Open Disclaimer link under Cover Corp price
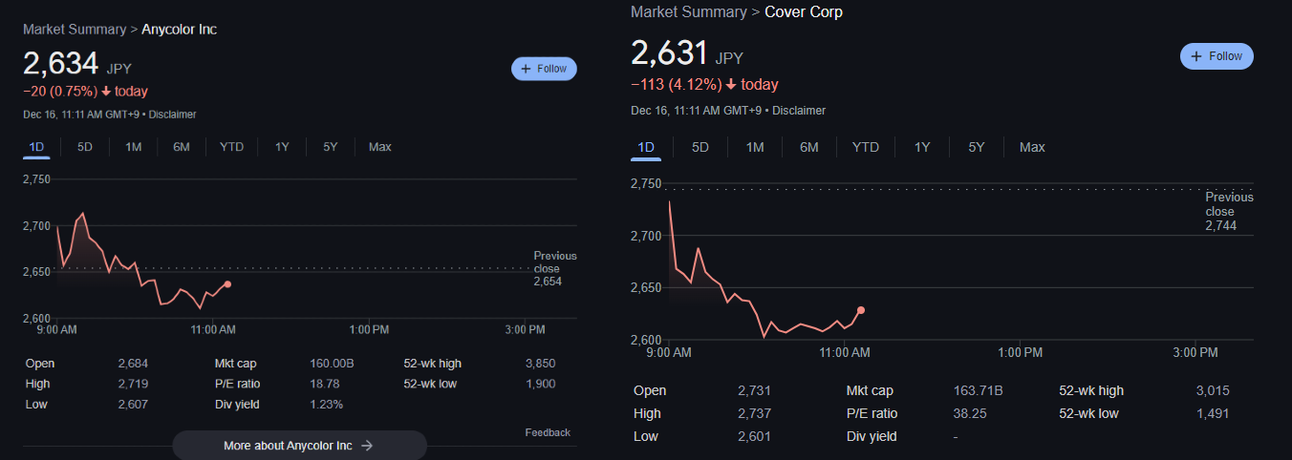Viewport: 1292px width, 460px height. tap(799, 111)
